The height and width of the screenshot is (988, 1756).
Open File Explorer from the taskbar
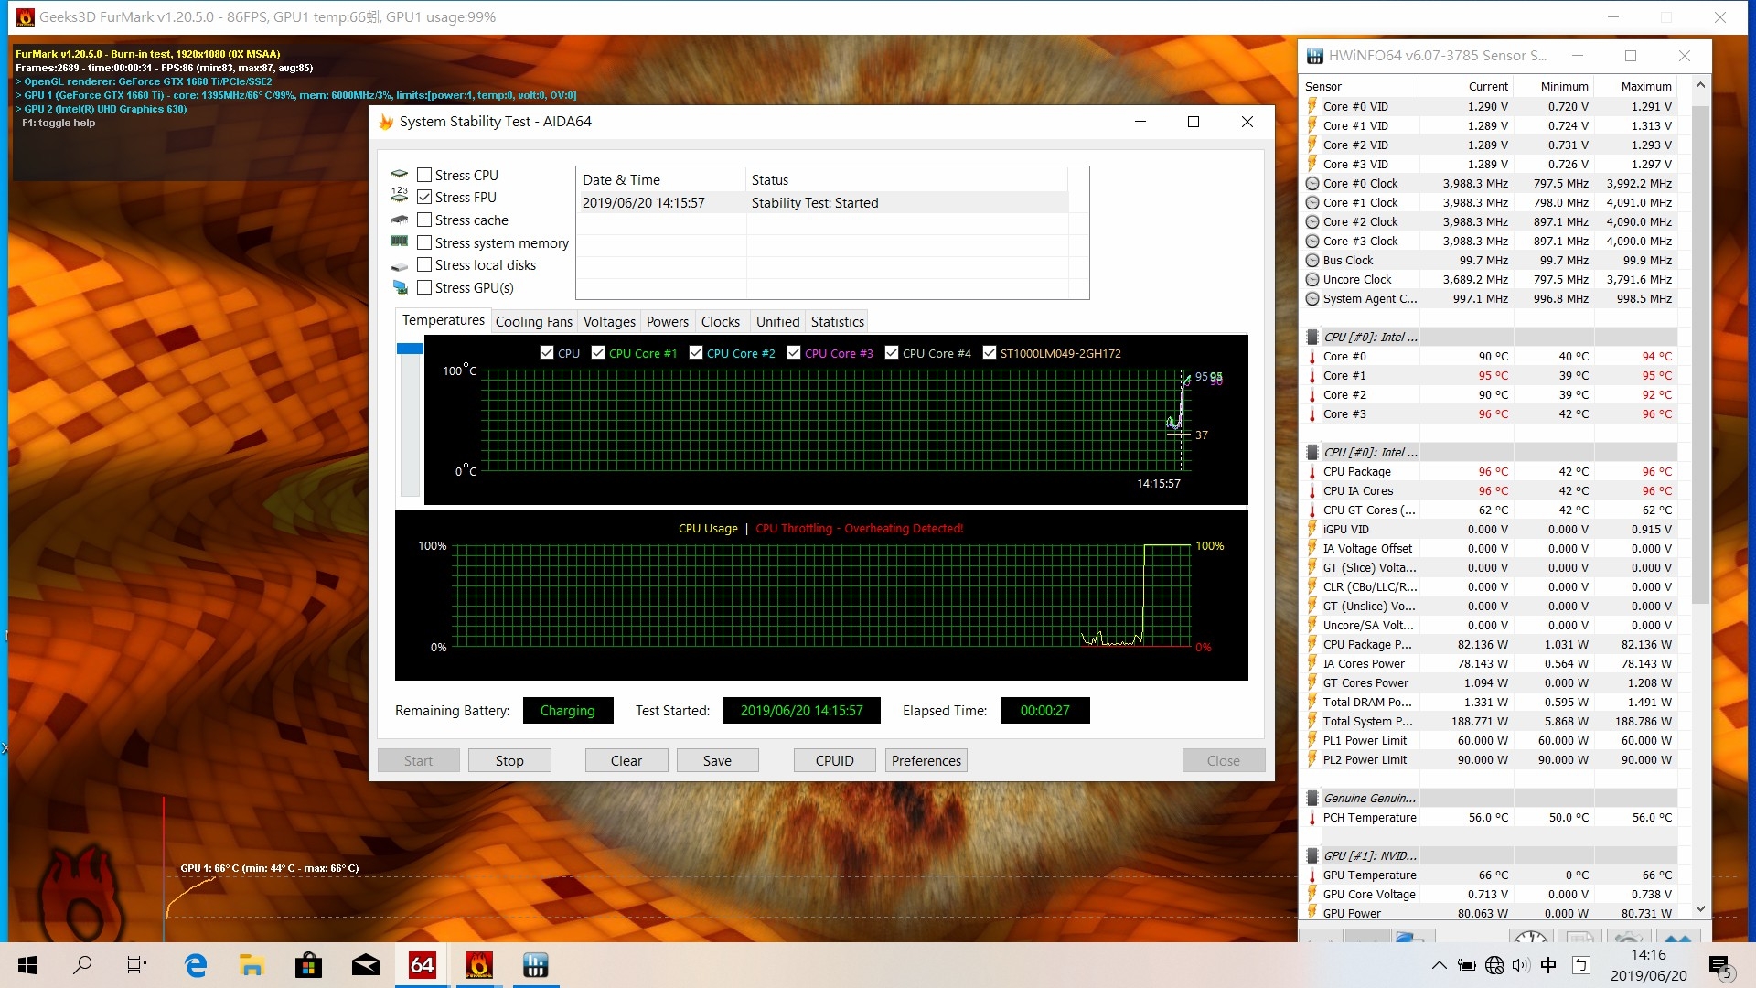click(252, 965)
